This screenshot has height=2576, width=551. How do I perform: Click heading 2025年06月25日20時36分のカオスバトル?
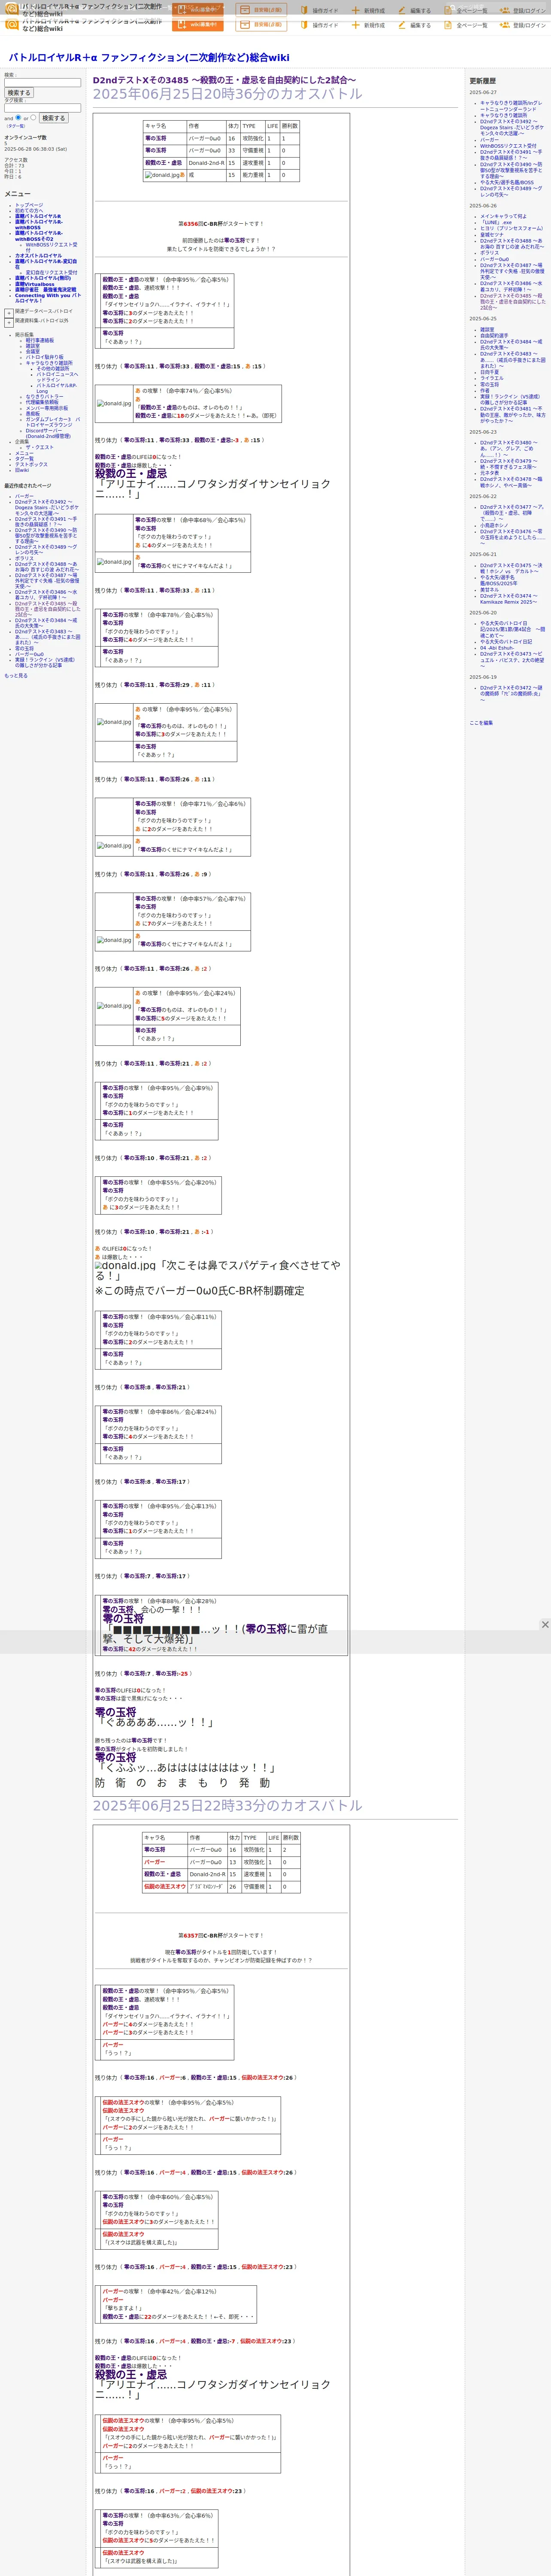pos(228,94)
